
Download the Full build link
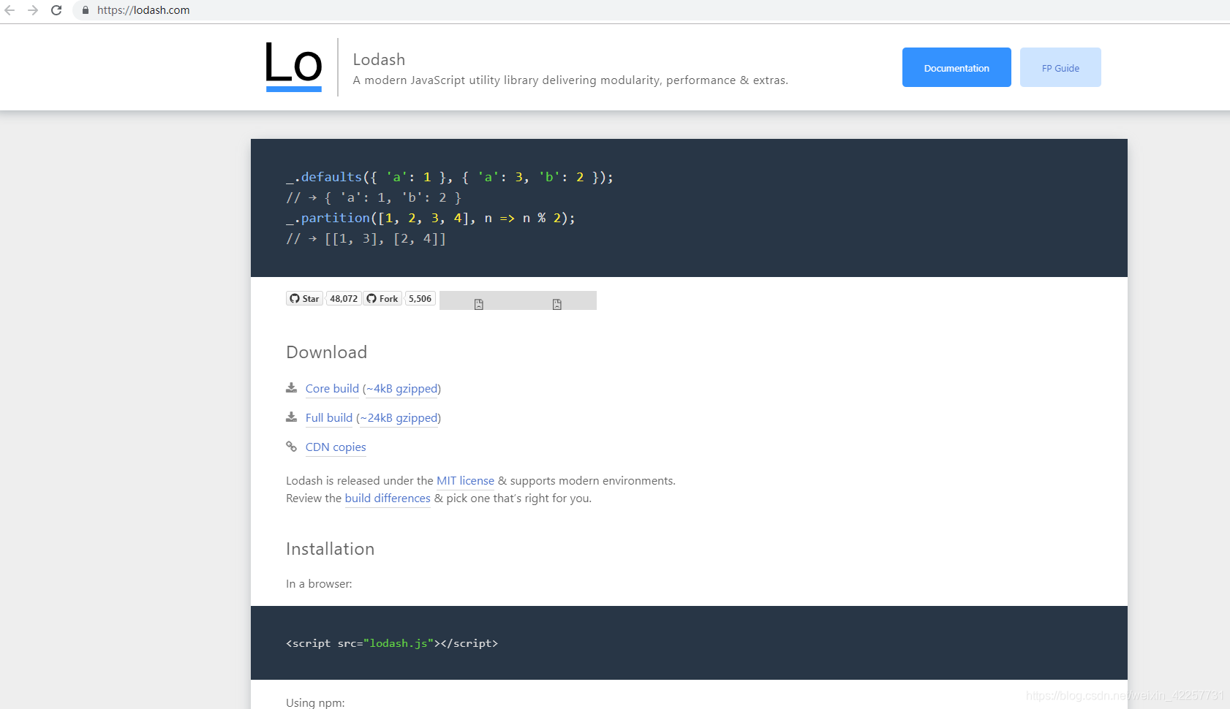click(x=329, y=418)
